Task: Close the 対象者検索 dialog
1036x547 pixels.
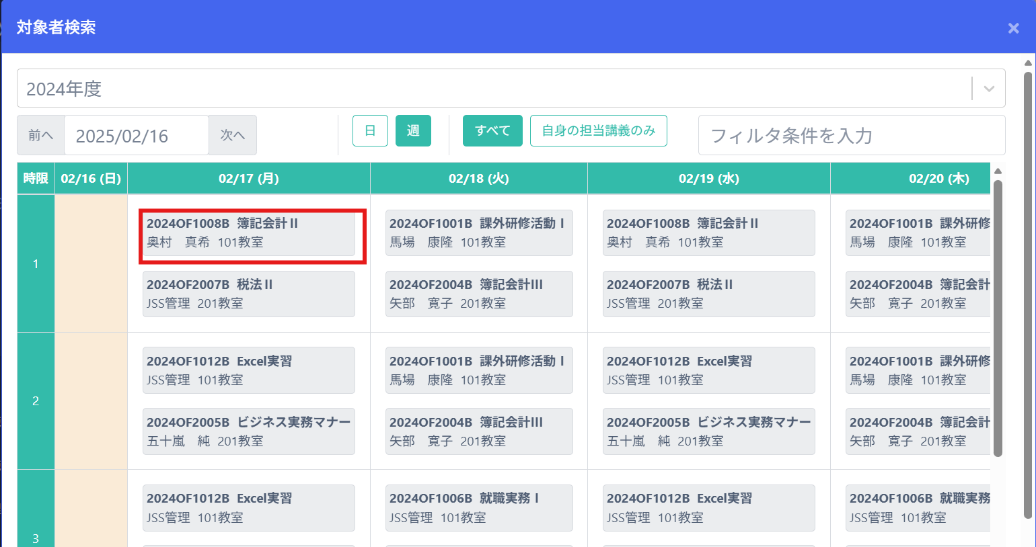Action: [x=1013, y=28]
